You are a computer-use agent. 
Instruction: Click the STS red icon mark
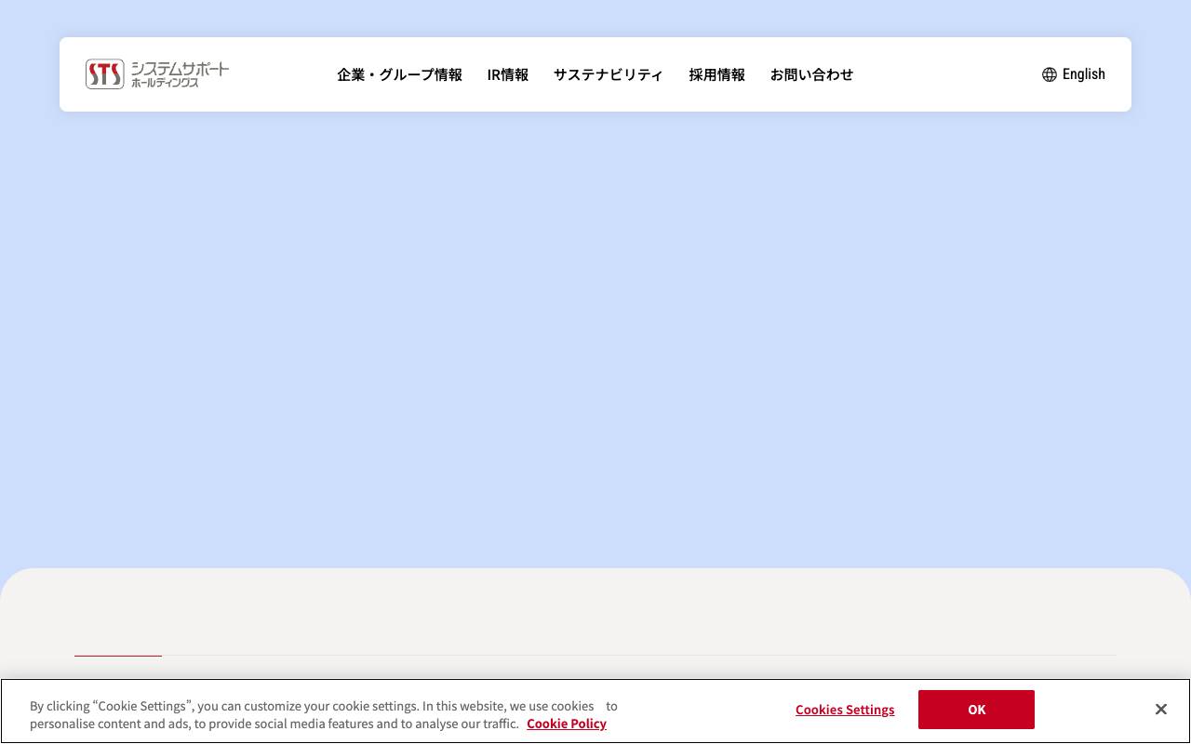[104, 73]
